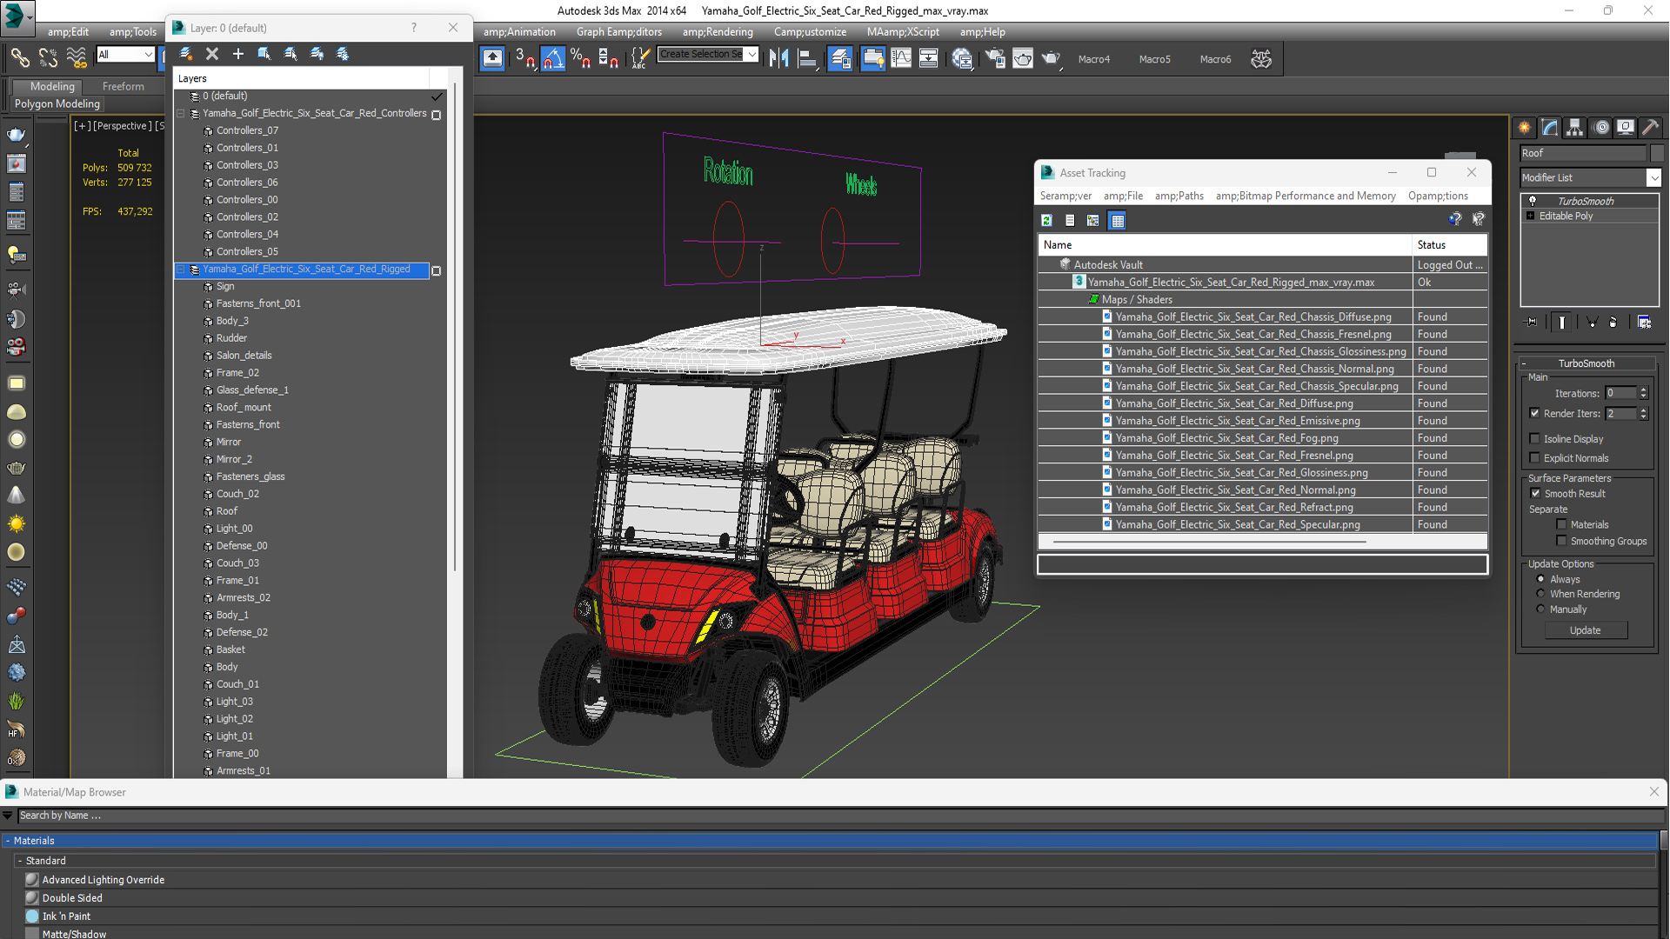Viewport: 1670px width, 939px height.
Task: Collapse the Yamaha Controllers layer tree
Action: coord(181,114)
